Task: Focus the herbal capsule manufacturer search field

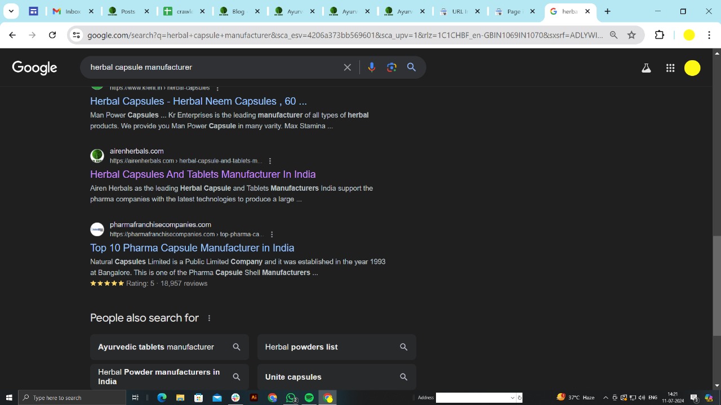Action: coord(214,67)
